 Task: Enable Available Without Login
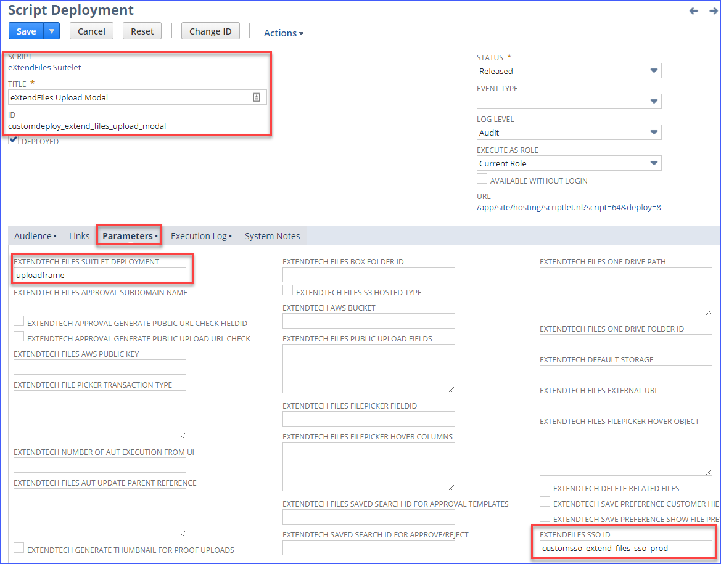pos(482,178)
